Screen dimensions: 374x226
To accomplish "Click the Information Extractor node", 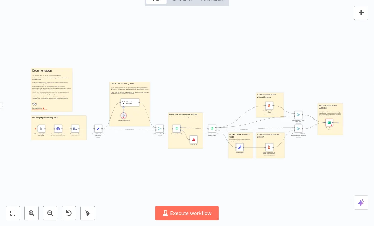I will 130,103.
